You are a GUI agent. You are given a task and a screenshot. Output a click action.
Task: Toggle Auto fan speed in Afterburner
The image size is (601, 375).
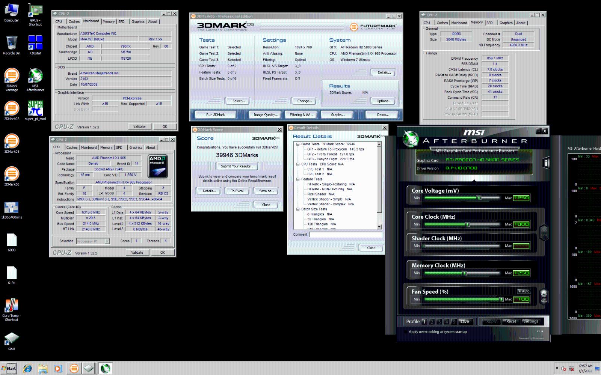[524, 291]
